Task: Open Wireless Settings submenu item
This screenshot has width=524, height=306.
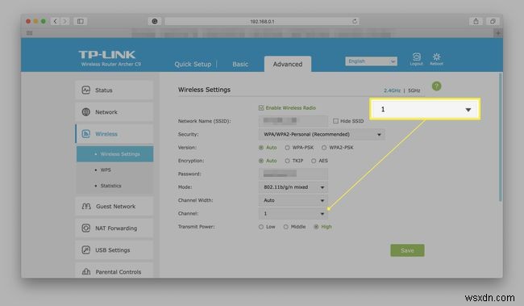Action: [115, 154]
